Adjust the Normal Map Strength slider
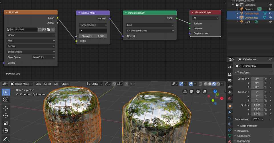The height and width of the screenshot is (143, 274). (93, 36)
